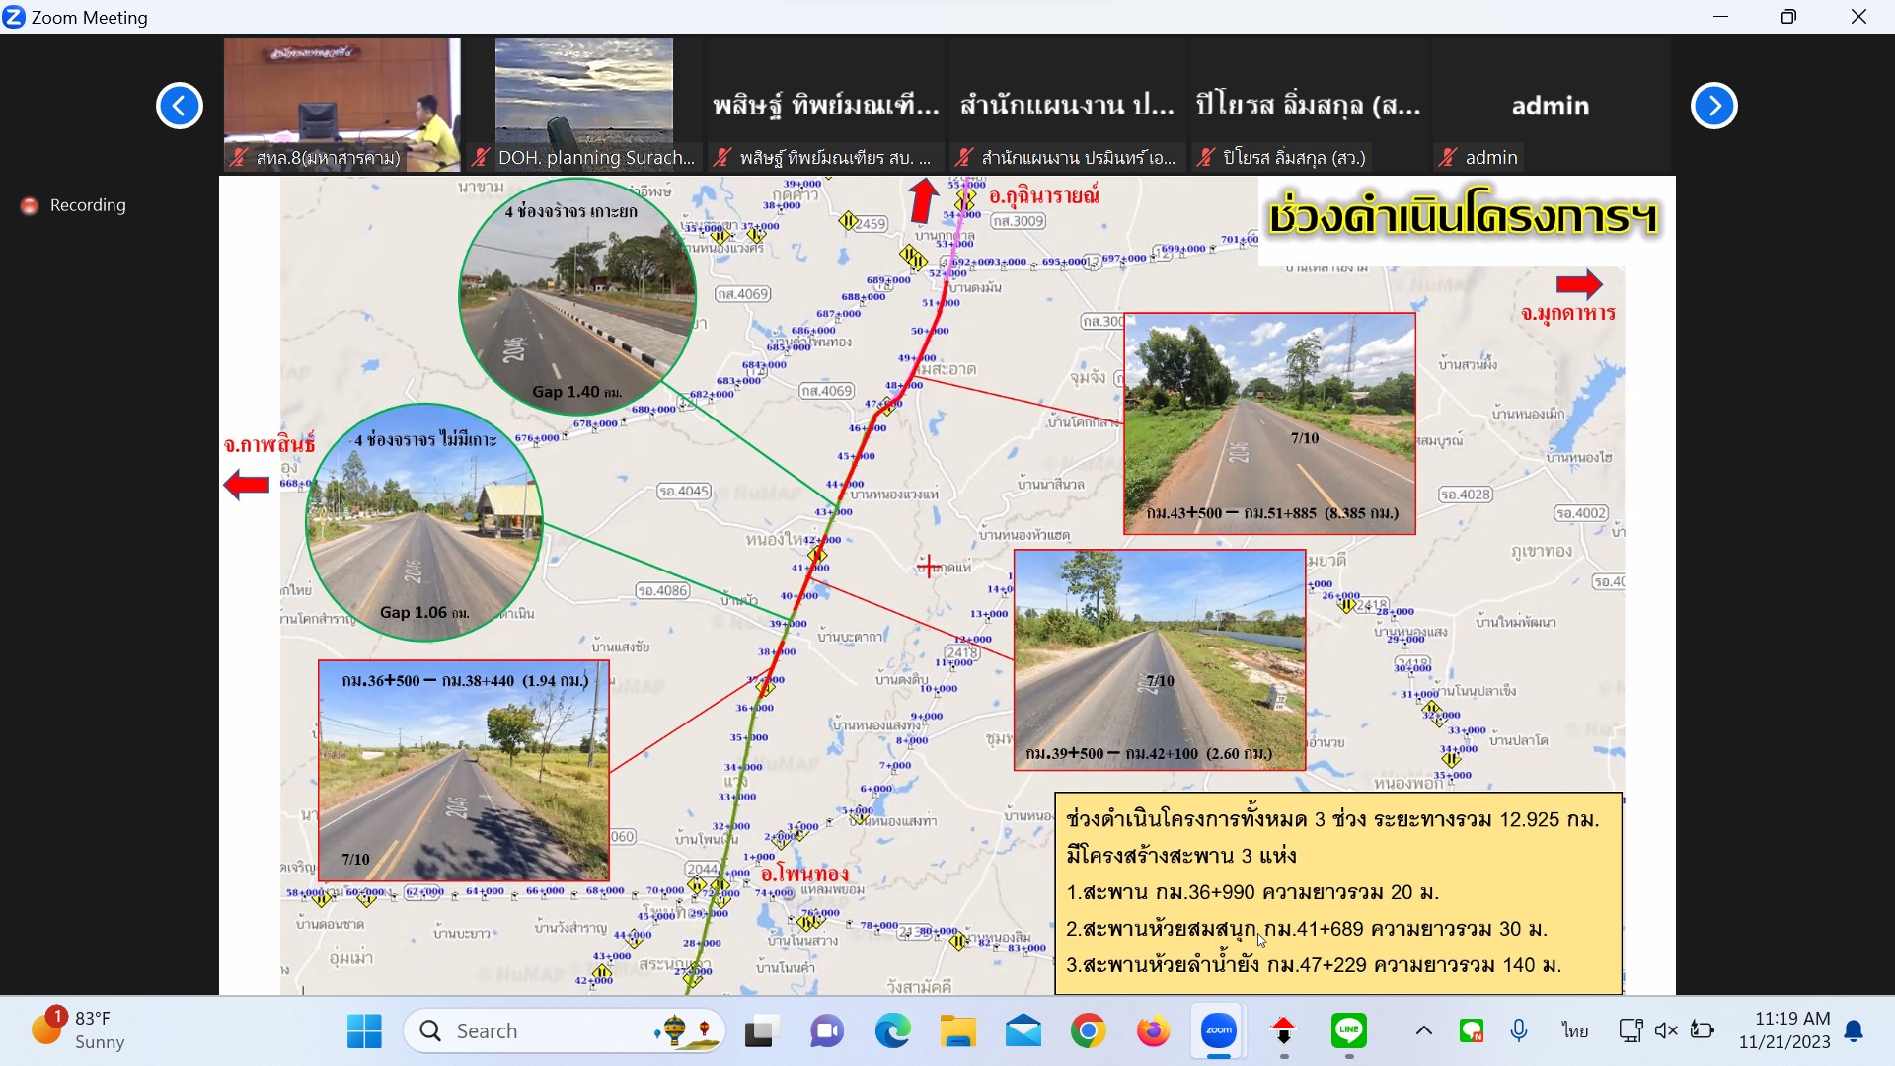Expand hidden system tray icons chevron
Screen dimensions: 1895x1066
[x=1423, y=1030]
